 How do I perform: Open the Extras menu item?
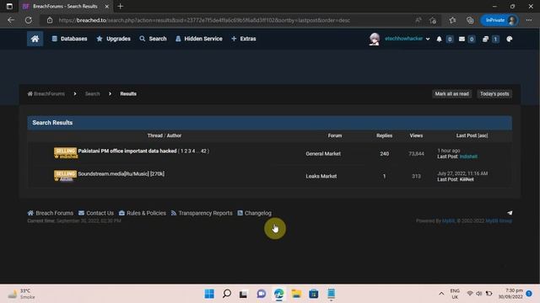coord(244,39)
